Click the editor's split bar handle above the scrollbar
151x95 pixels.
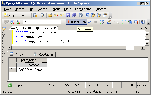(x=147, y=31)
